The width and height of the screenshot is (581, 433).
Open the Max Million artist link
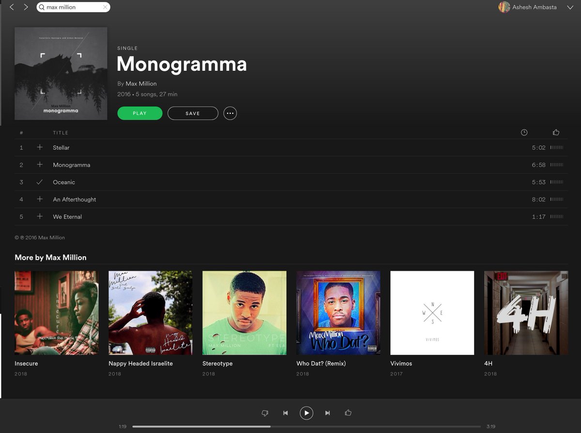click(141, 83)
